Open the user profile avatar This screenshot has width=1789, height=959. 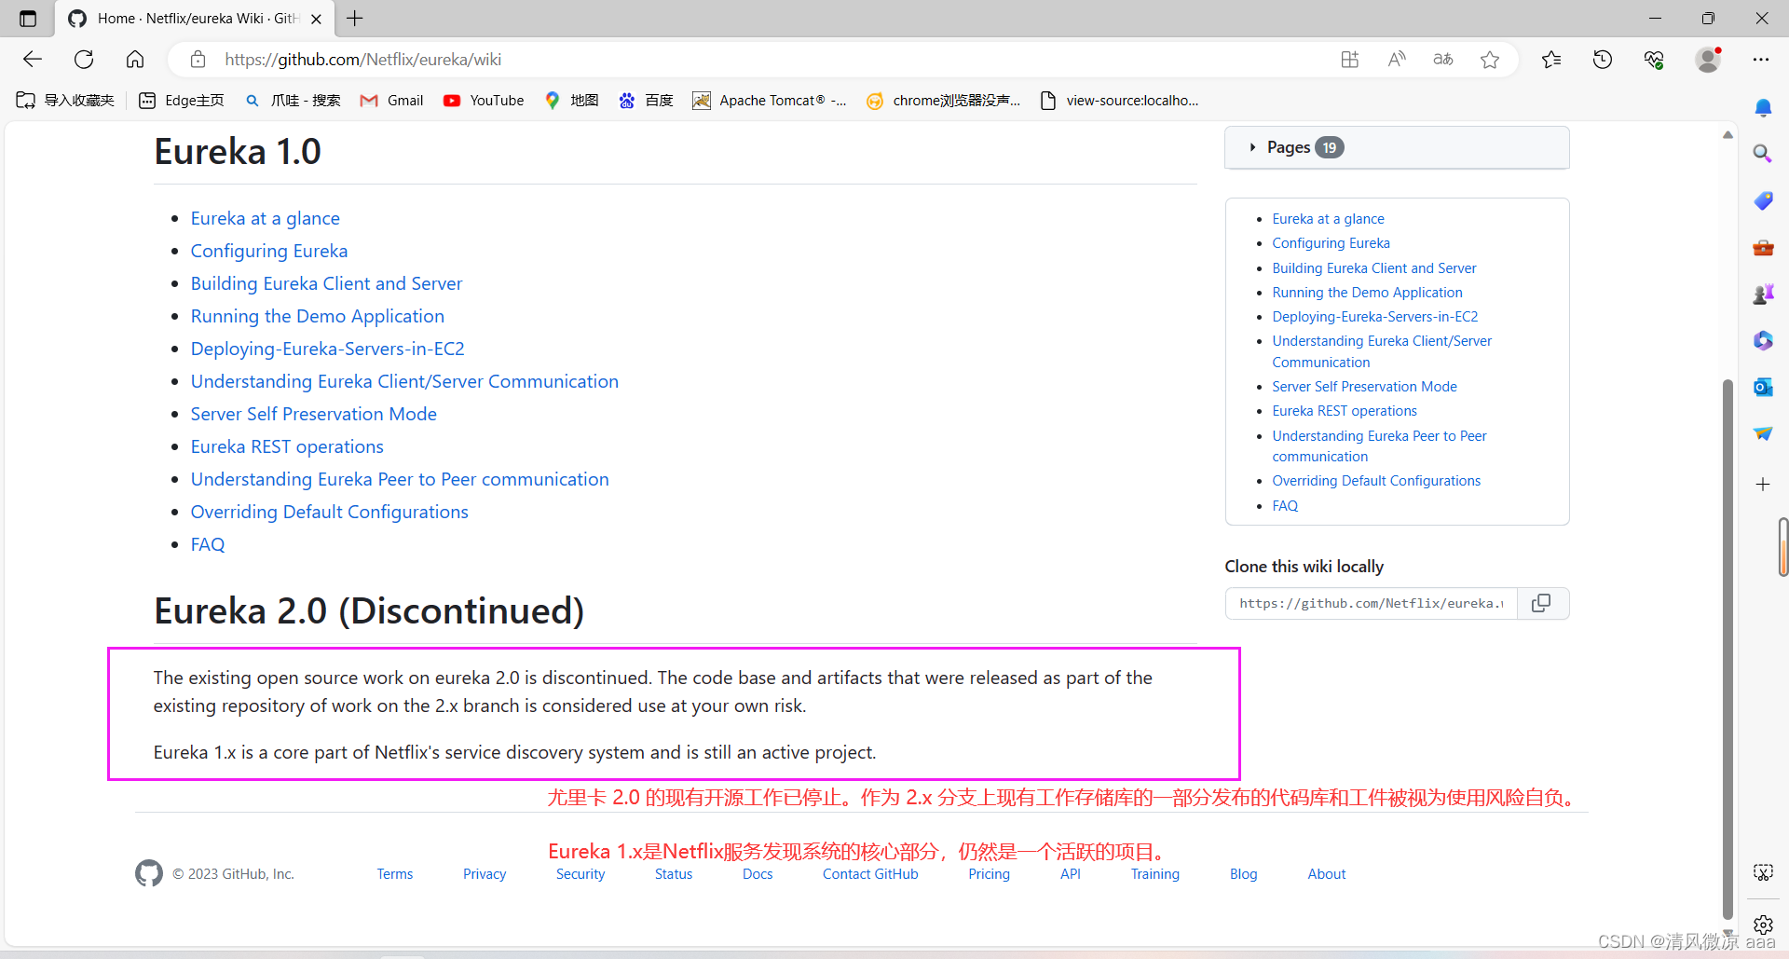[1708, 60]
